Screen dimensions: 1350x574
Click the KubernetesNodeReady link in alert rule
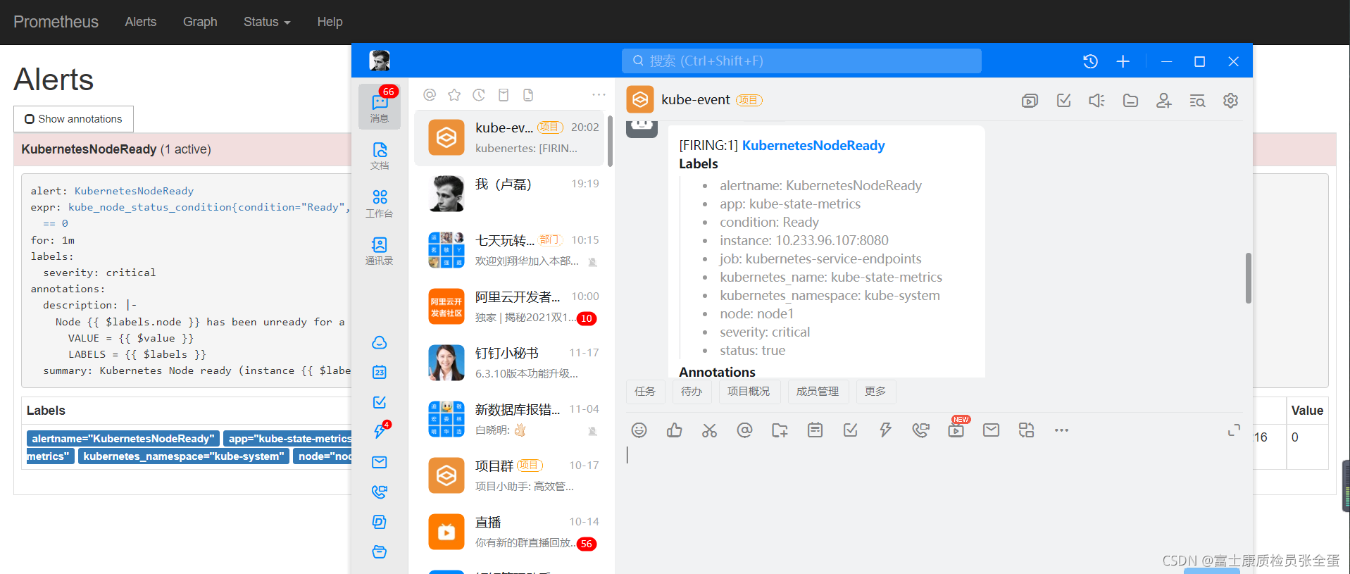click(134, 191)
